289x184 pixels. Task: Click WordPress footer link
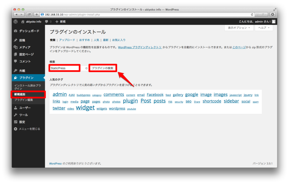pyautogui.click(x=55, y=163)
